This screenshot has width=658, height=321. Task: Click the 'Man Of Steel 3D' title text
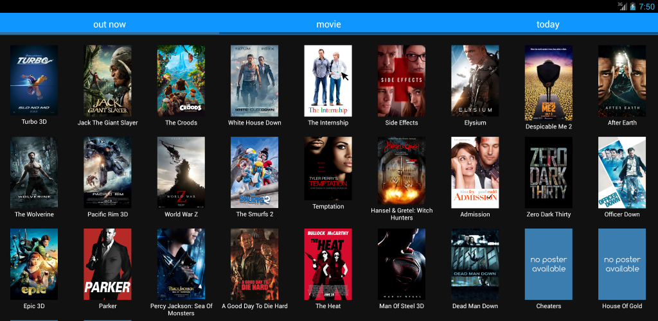(402, 306)
